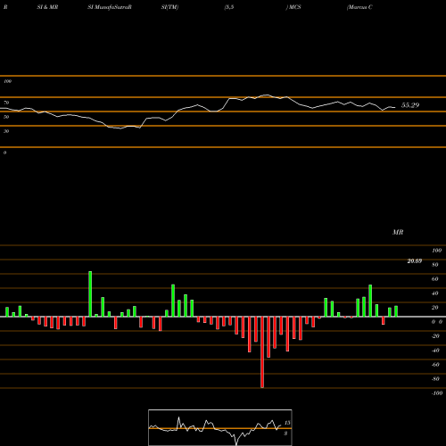Click the MR axis label 100
Viewport: 446px width, 446px height.
pos(436,251)
